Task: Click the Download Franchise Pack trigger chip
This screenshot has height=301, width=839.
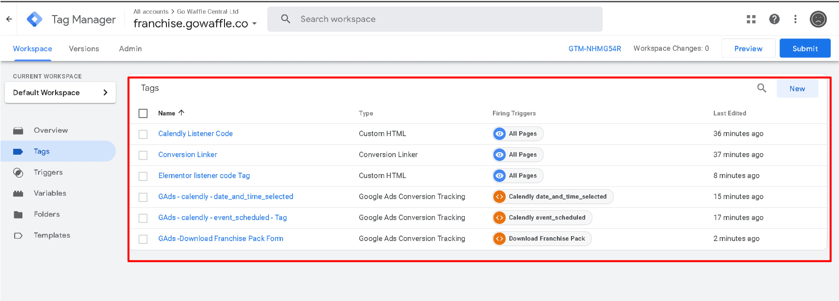Action: click(542, 239)
